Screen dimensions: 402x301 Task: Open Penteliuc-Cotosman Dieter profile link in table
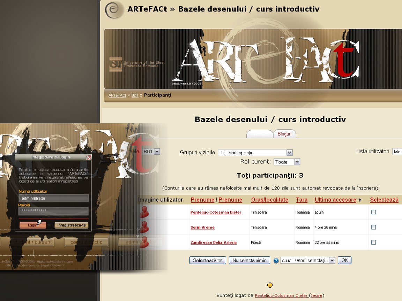216,212
